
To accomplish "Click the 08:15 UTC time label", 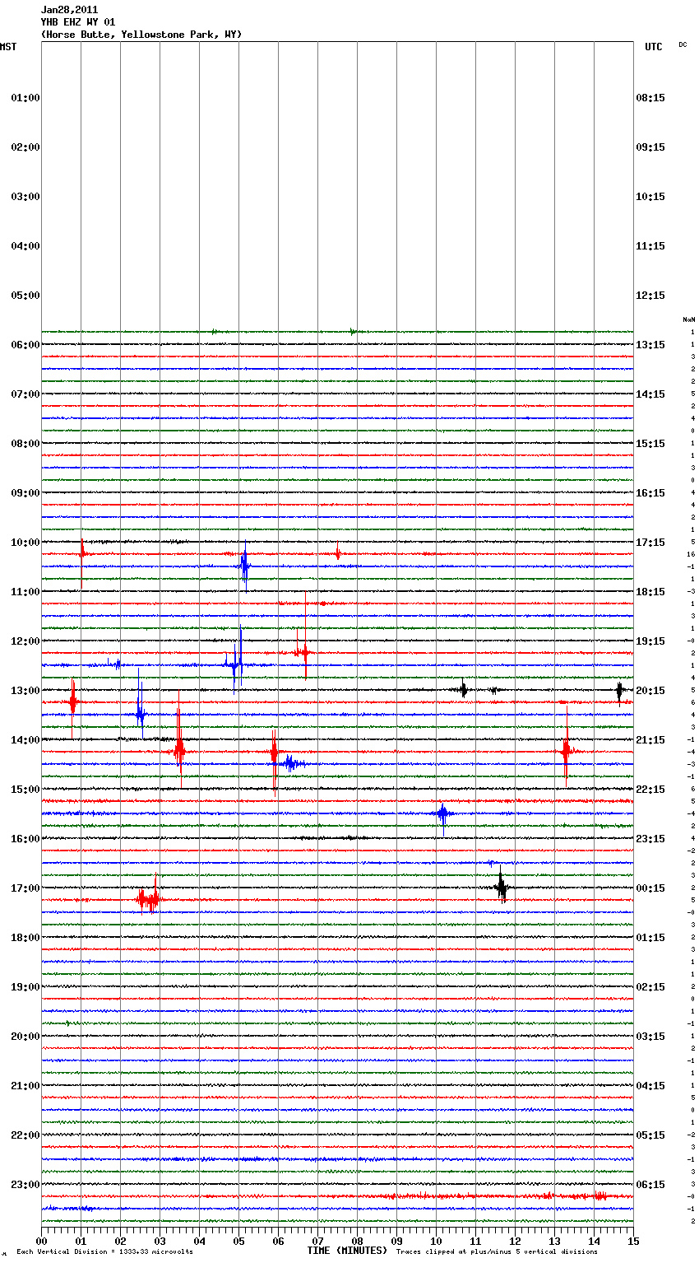I will point(650,98).
